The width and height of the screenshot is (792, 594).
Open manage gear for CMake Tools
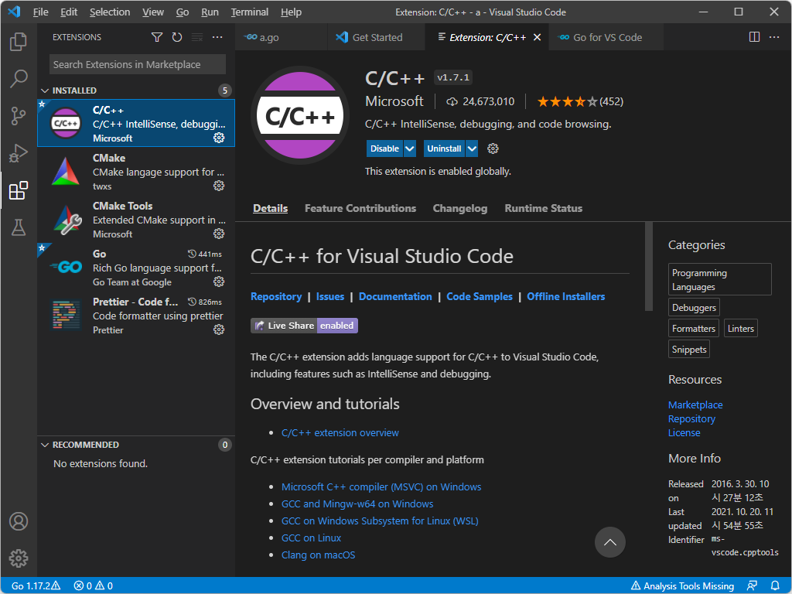pyautogui.click(x=219, y=234)
